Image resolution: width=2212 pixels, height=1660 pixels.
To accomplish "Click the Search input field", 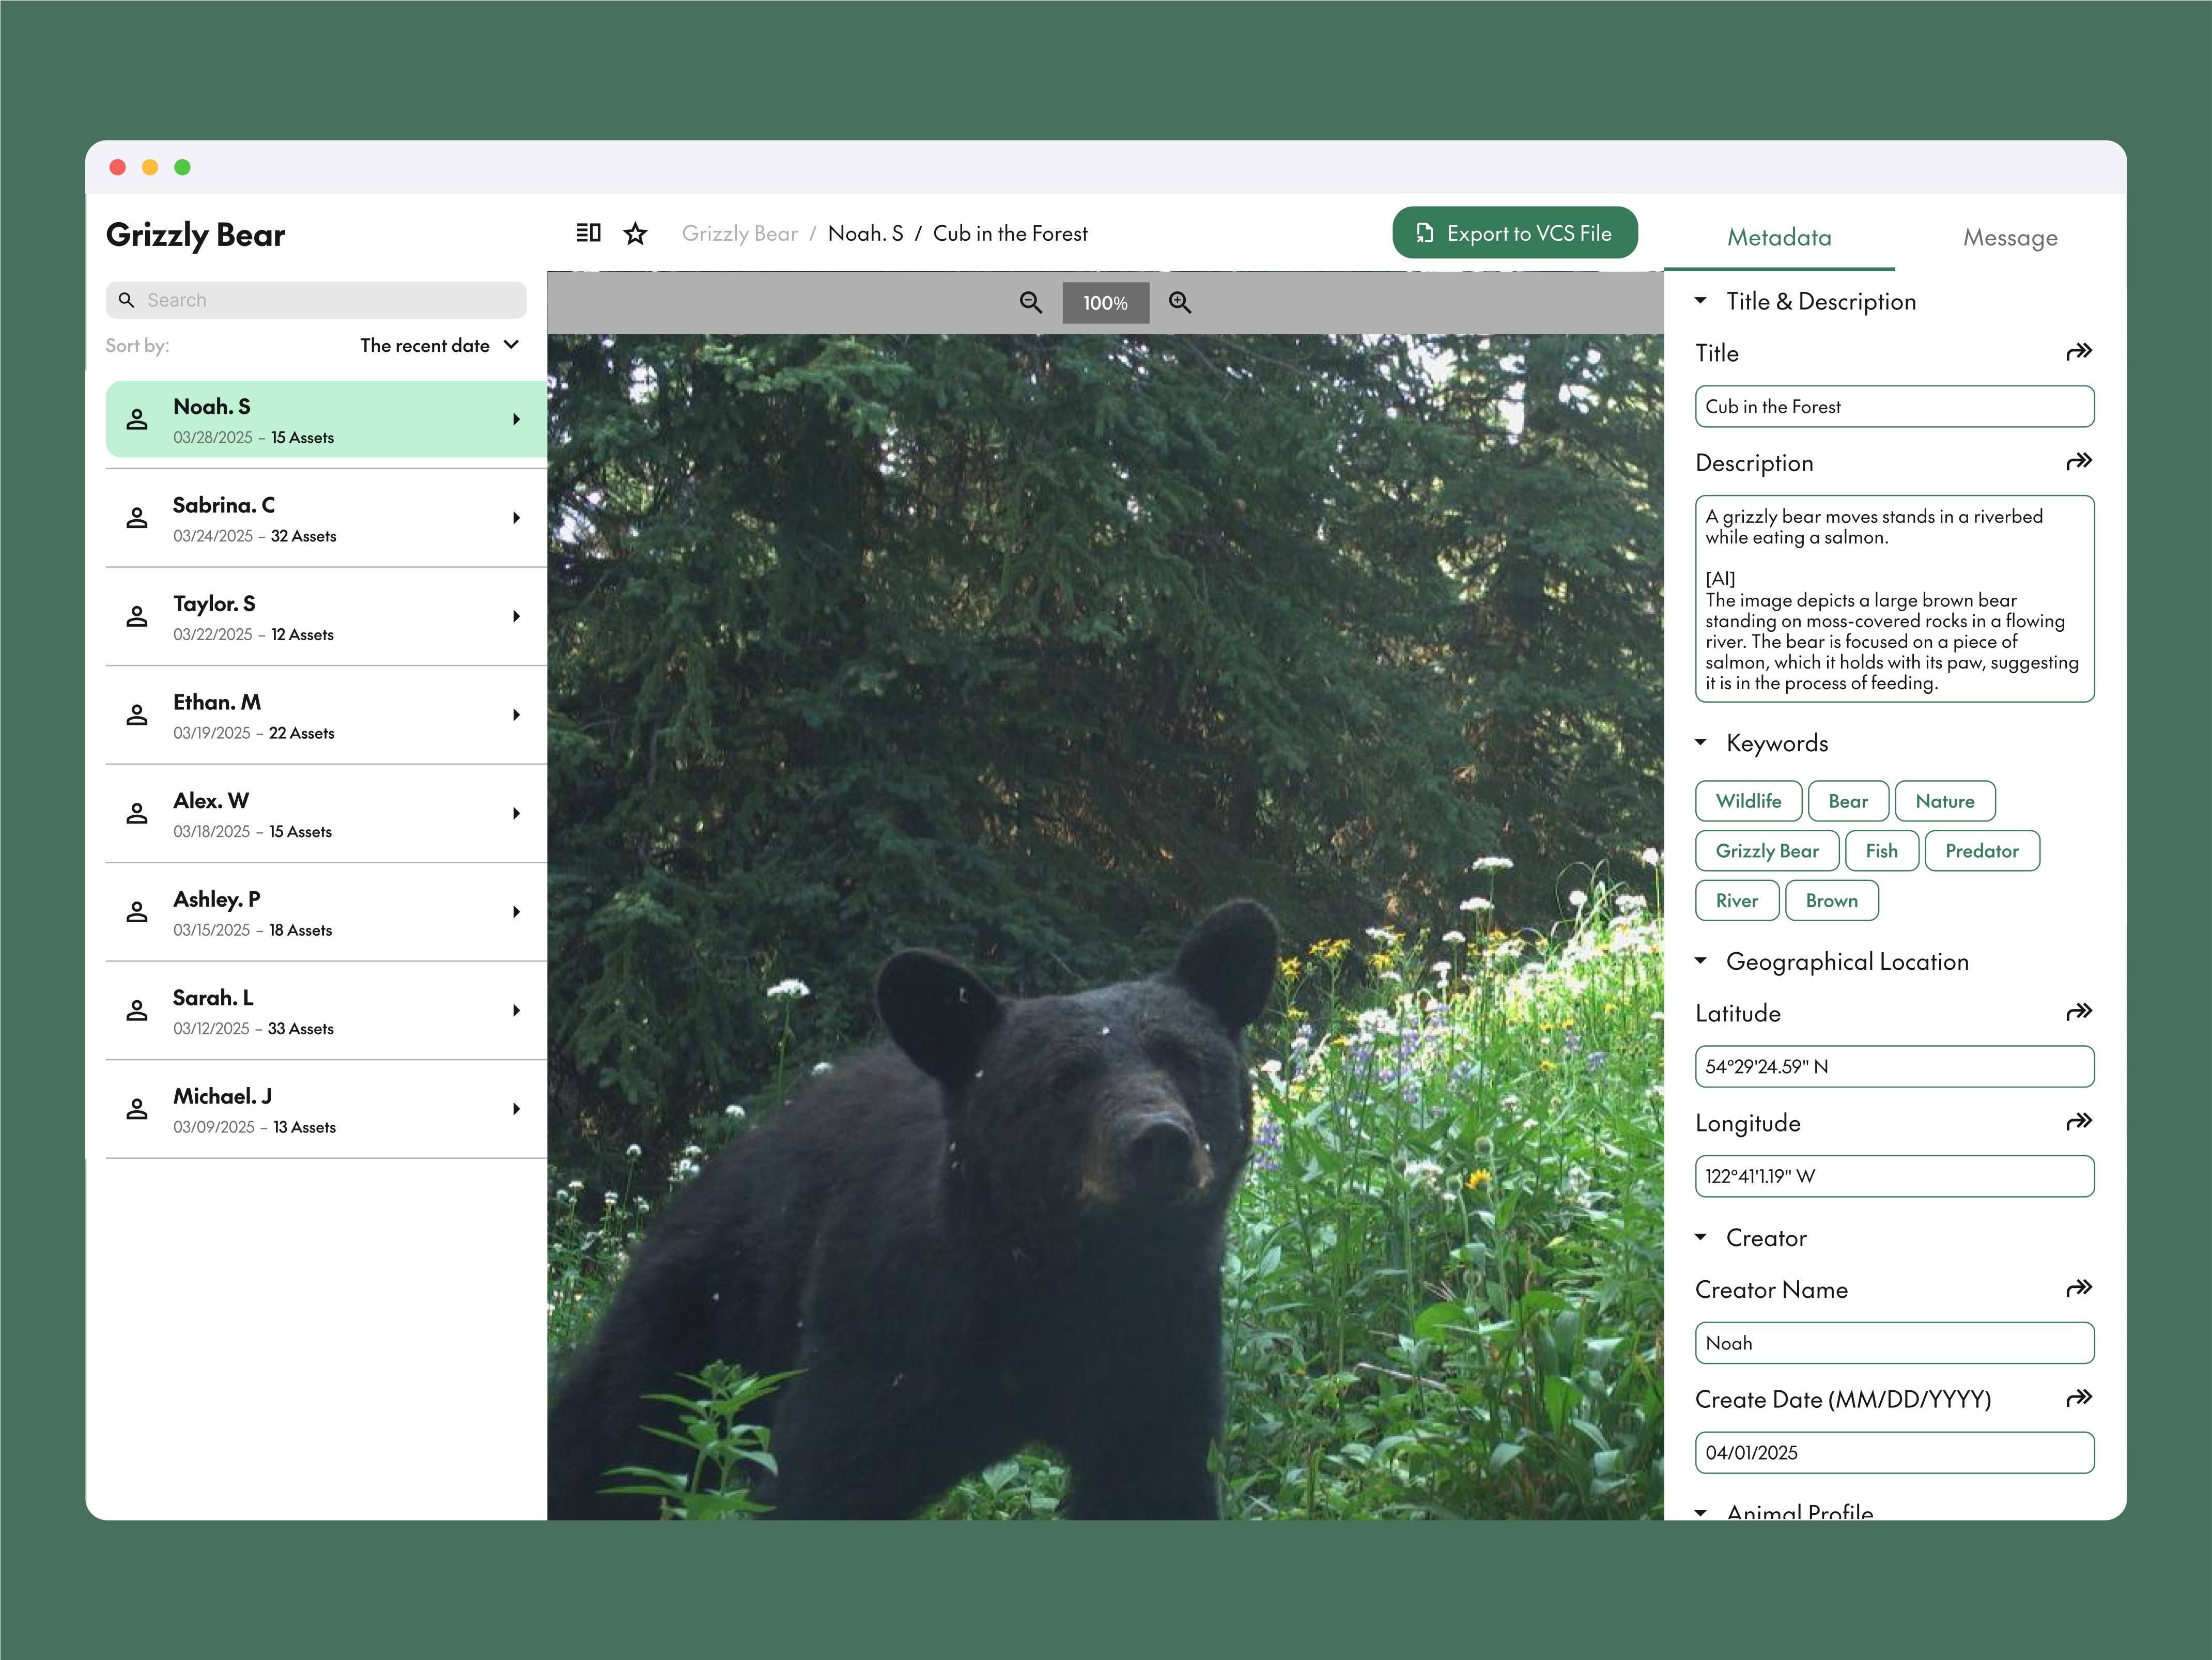I will click(316, 300).
